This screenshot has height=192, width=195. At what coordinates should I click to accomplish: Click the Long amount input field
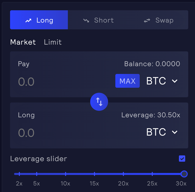pos(63,133)
